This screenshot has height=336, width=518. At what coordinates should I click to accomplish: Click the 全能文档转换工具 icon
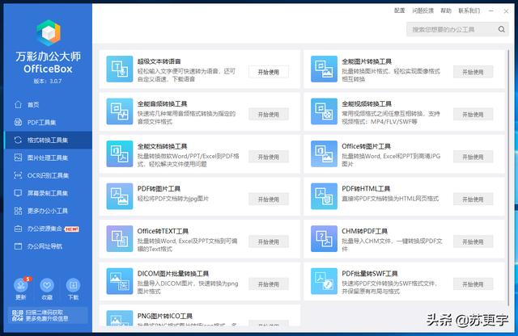[x=120, y=153]
